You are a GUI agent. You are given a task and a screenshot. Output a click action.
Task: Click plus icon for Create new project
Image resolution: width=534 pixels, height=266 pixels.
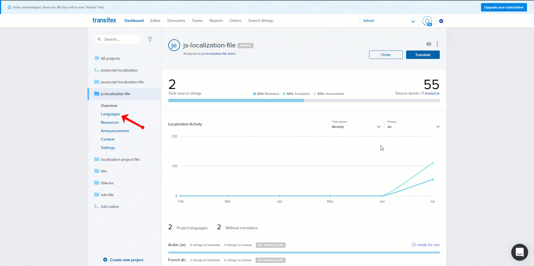(x=105, y=260)
